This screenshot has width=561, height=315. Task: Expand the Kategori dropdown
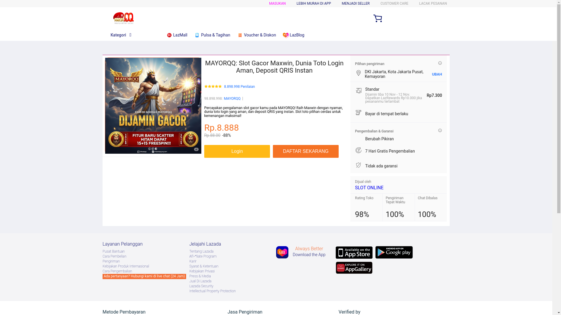coord(121,35)
